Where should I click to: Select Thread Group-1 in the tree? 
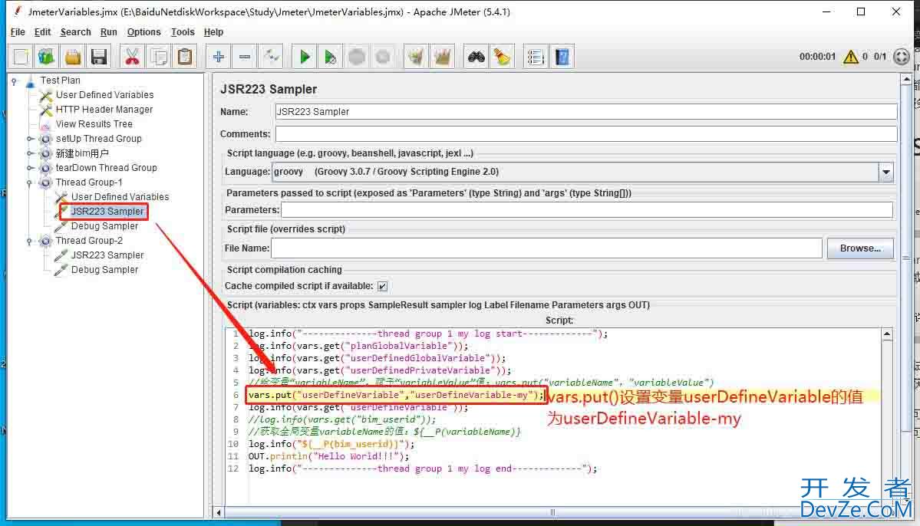click(89, 182)
